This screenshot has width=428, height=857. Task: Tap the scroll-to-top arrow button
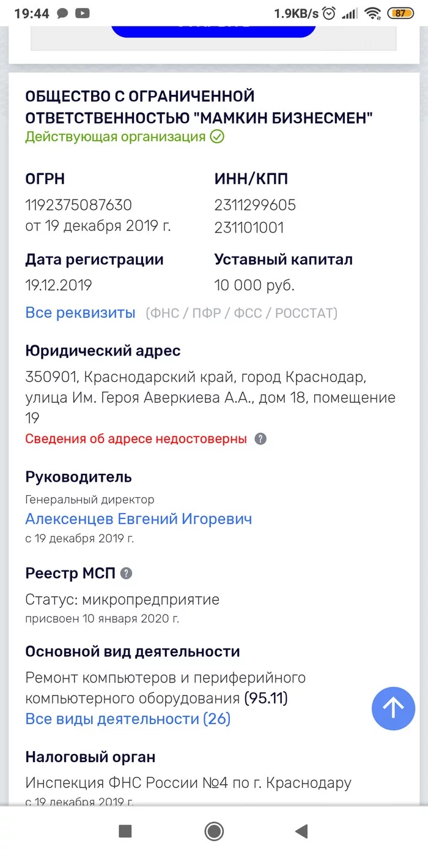click(393, 708)
